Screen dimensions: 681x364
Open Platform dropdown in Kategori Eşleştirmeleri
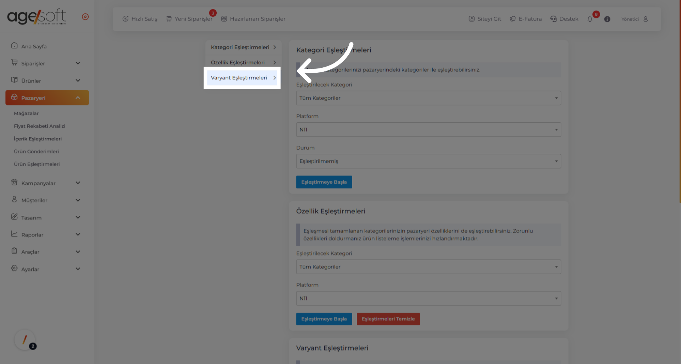(x=428, y=130)
